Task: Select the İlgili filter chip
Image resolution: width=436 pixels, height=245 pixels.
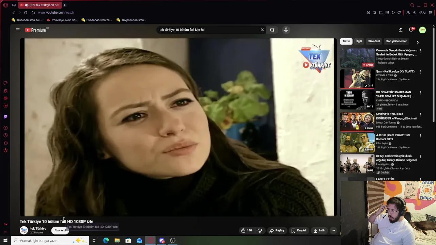Action: coord(359,41)
